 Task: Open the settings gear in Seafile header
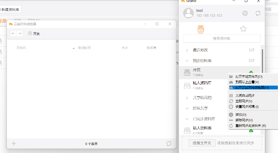[x=245, y=13]
